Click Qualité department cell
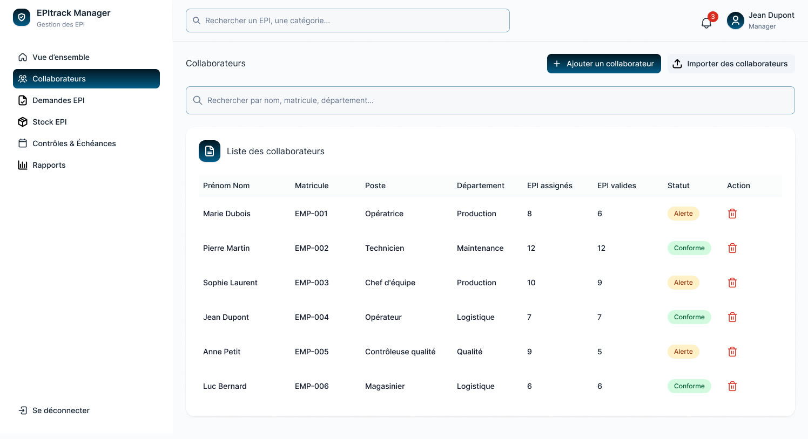 click(470, 352)
